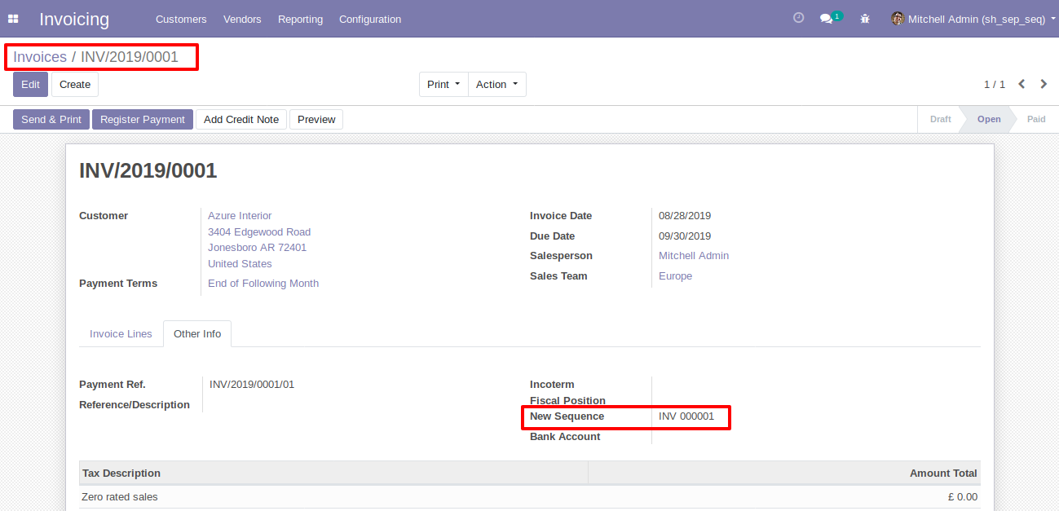Click the Edit button
This screenshot has width=1059, height=511.
pyautogui.click(x=30, y=85)
